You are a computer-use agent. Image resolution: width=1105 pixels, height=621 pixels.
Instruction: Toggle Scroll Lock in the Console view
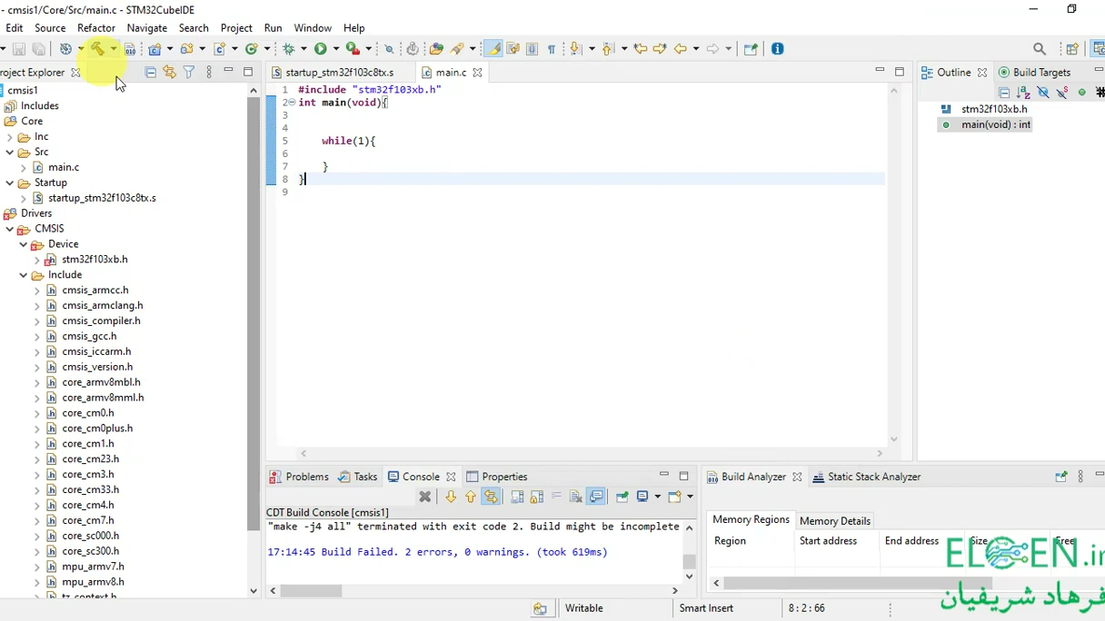pyautogui.click(x=536, y=496)
